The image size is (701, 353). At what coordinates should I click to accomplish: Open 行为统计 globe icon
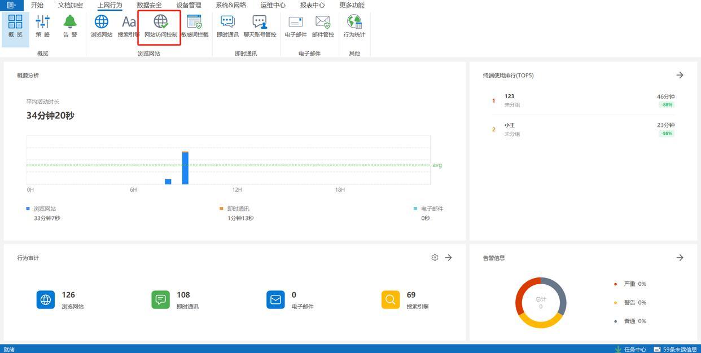[x=354, y=26]
